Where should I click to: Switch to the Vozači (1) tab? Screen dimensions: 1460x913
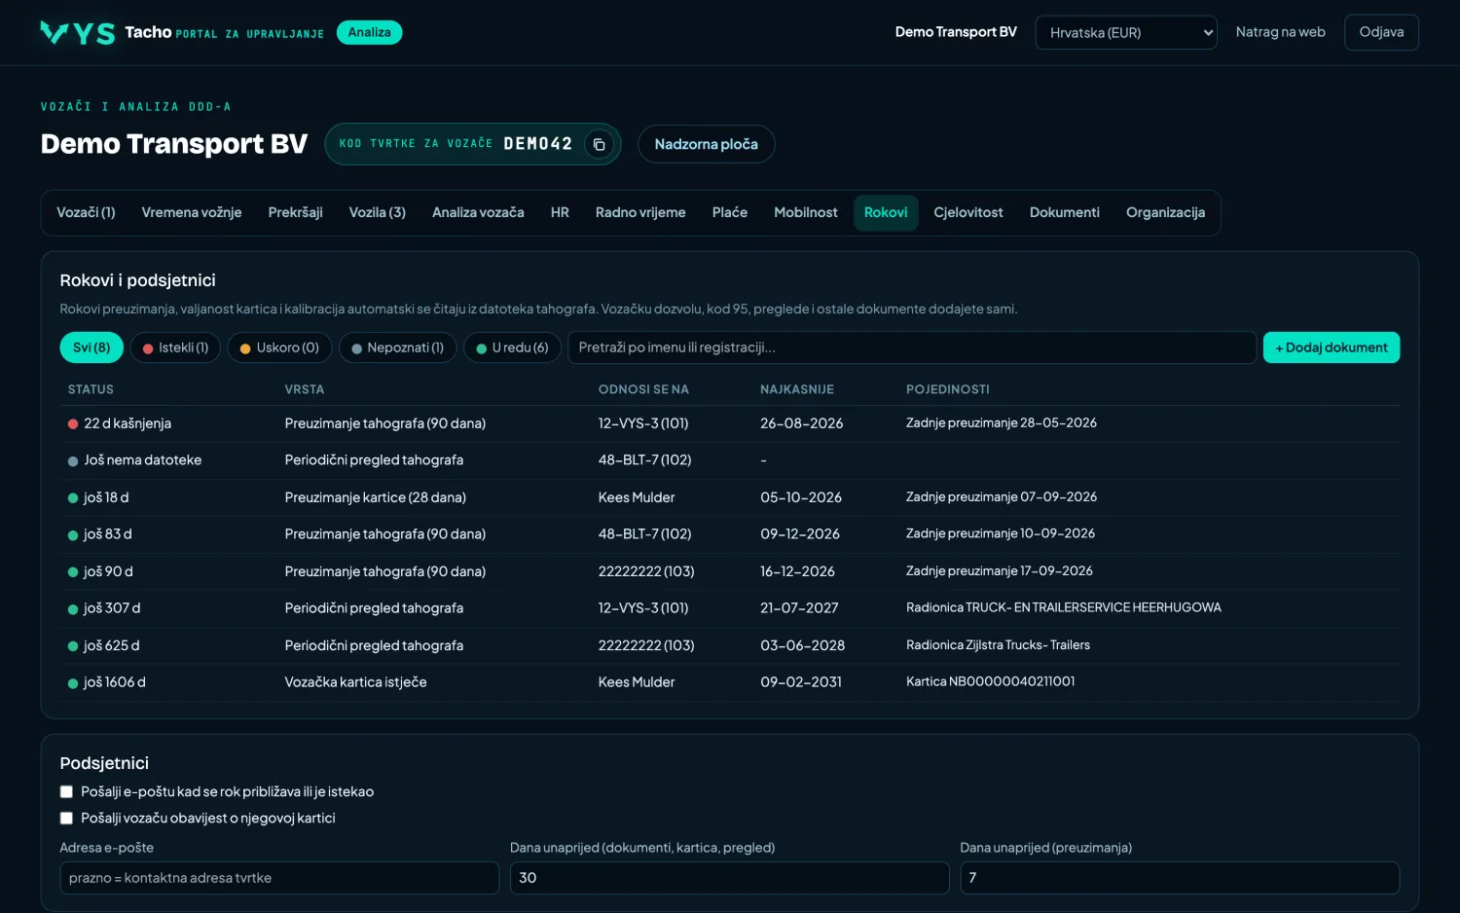point(86,212)
